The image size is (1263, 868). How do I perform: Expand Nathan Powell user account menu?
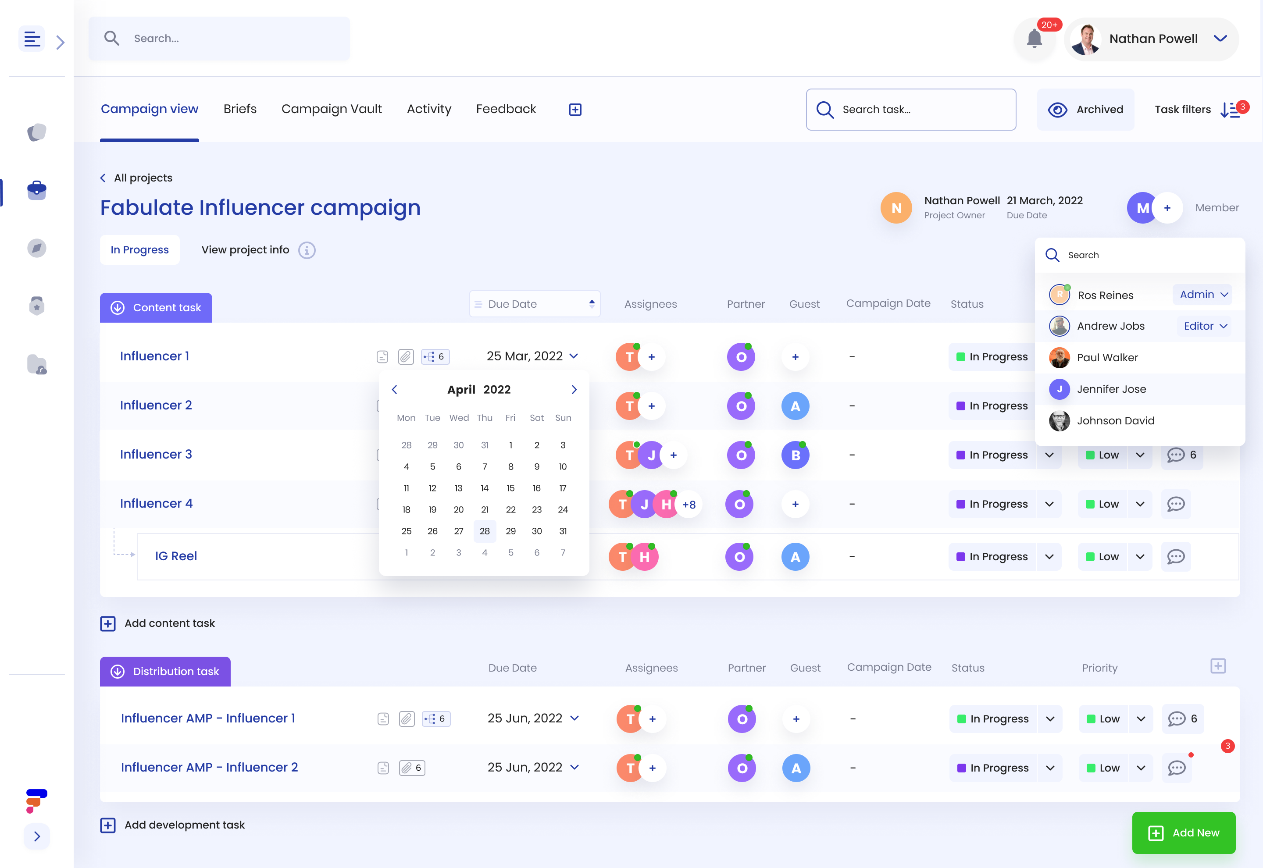tap(1220, 39)
